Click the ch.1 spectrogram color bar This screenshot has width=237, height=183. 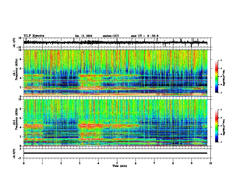pyautogui.click(x=216, y=77)
